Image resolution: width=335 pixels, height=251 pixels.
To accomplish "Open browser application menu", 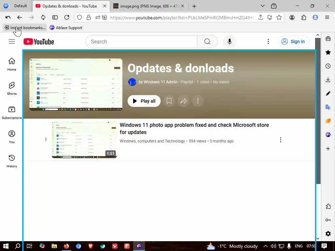I will (x=327, y=18).
